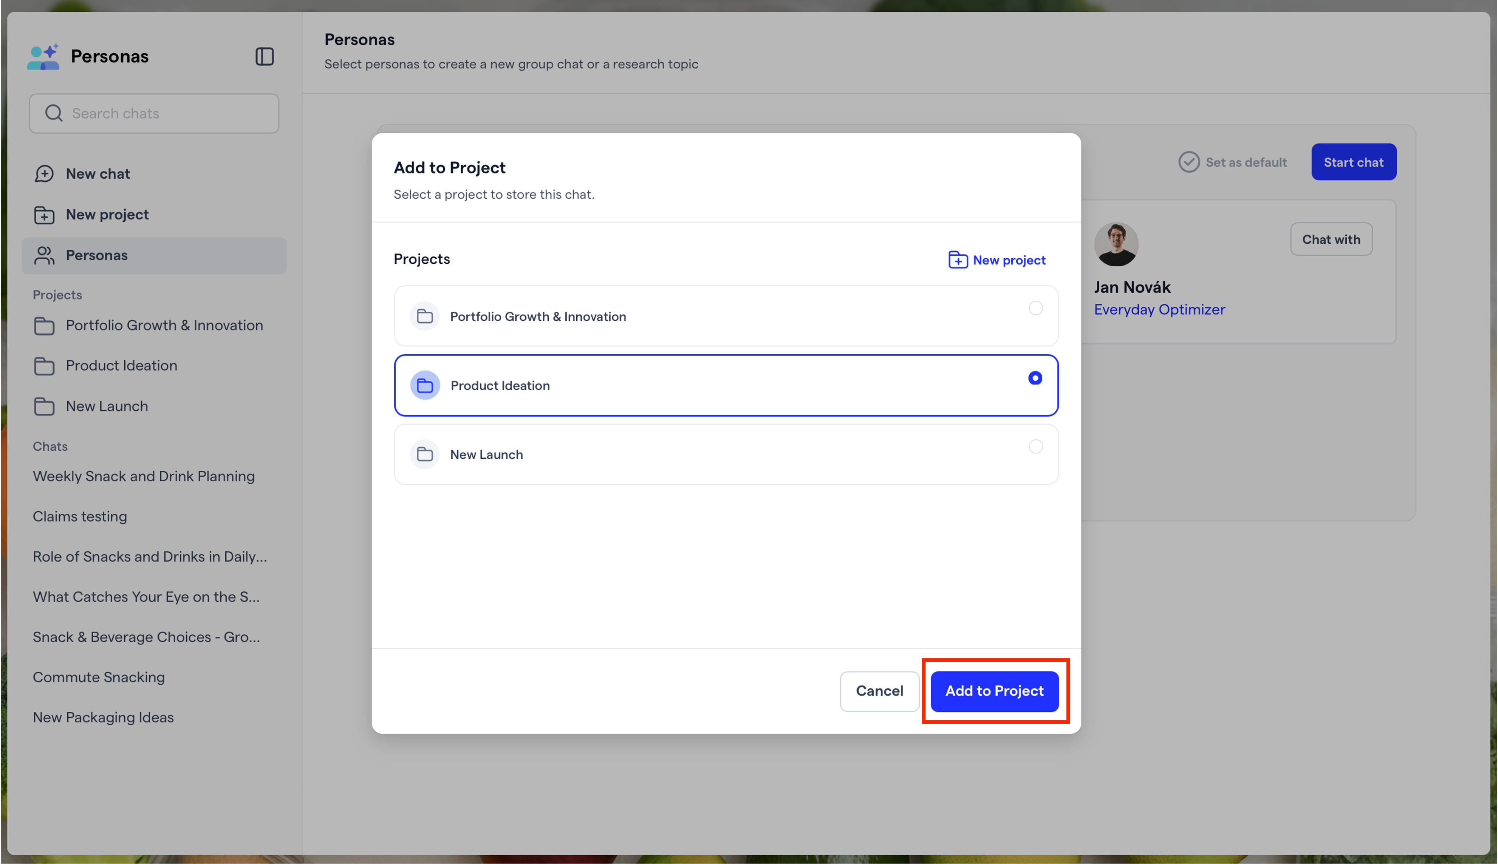Select the New Launch radio button

click(1036, 447)
